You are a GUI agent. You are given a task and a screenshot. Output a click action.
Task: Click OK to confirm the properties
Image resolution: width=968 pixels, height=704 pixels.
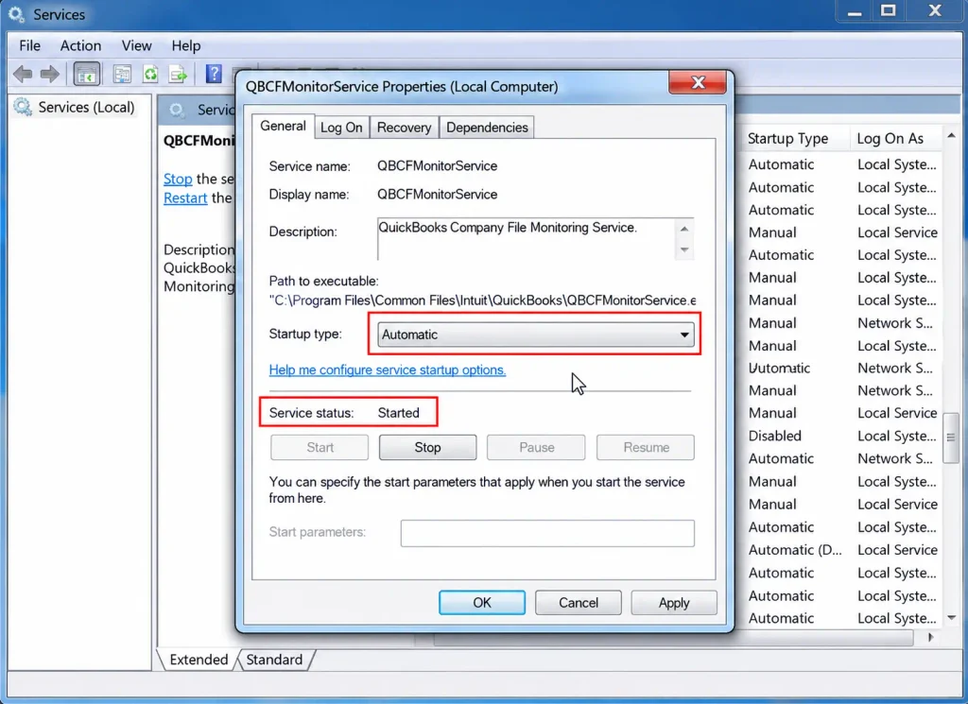point(481,603)
